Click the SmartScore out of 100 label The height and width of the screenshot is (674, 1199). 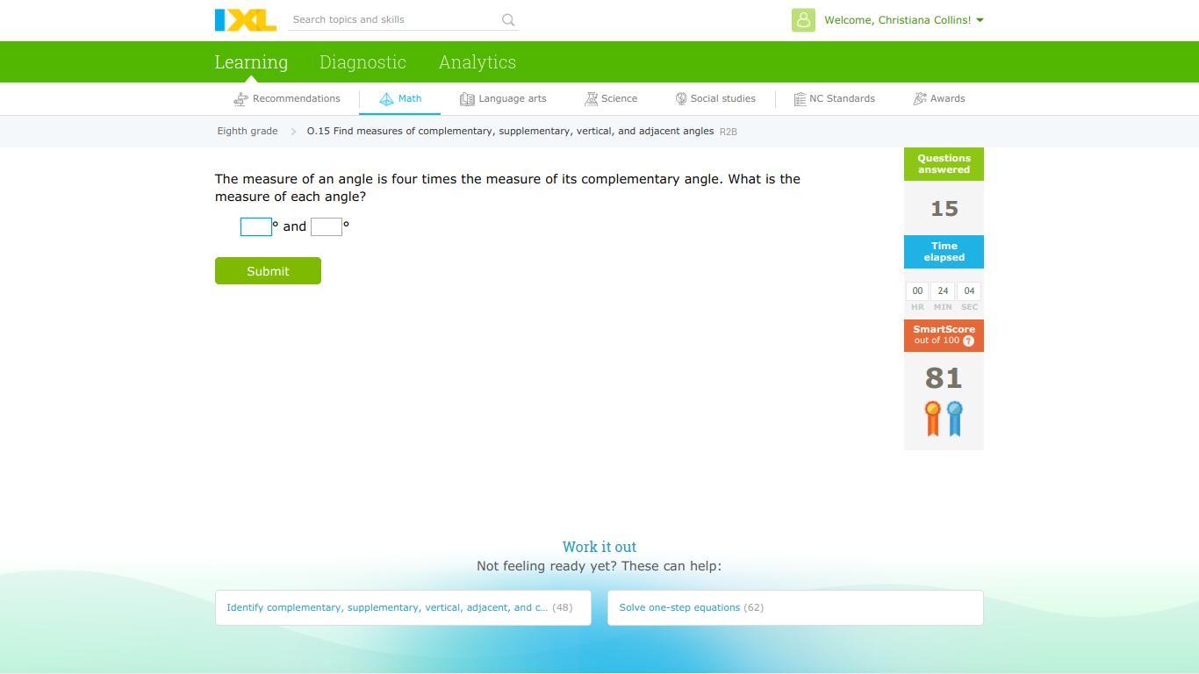click(944, 335)
